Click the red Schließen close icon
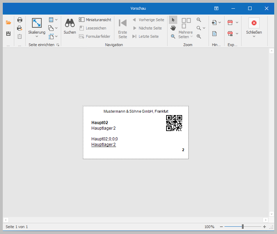This screenshot has height=234, width=277. coord(254,23)
